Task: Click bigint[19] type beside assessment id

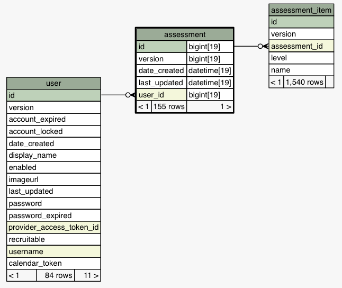Action: [210, 47]
